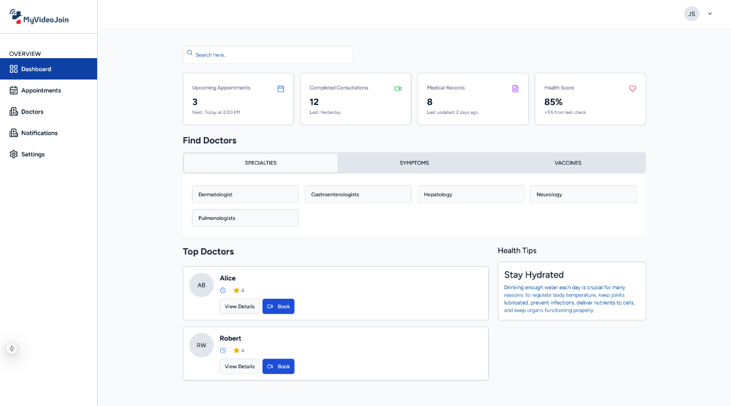This screenshot has width=731, height=406.
Task: Click the OVERVIEW sidebar label
Action: [25, 54]
